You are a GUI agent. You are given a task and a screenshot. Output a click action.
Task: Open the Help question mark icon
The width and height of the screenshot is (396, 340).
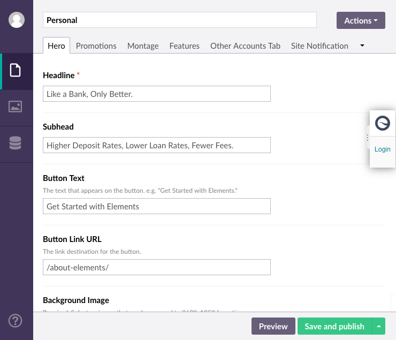(16, 321)
